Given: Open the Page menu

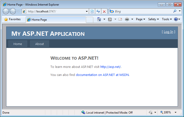Looking at the screenshot, I should [140, 19].
